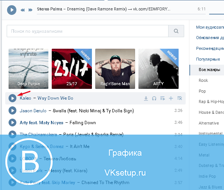The image size is (224, 190).
Task: Click the Way Down We Go song title
Action: 55,98
